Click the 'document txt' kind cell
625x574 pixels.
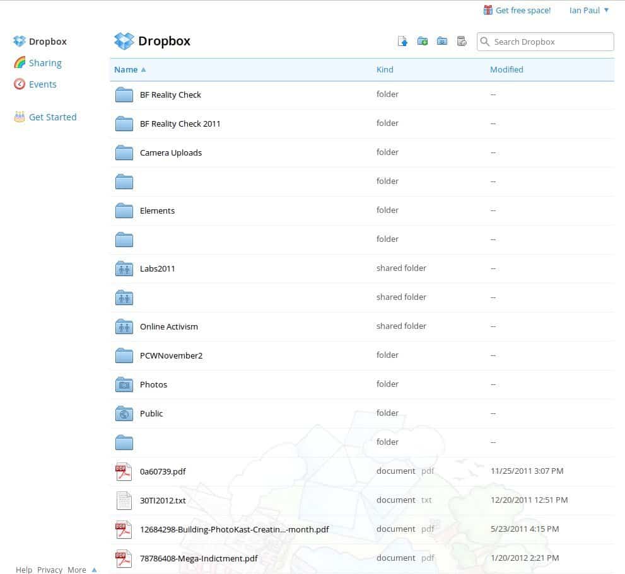tap(404, 500)
